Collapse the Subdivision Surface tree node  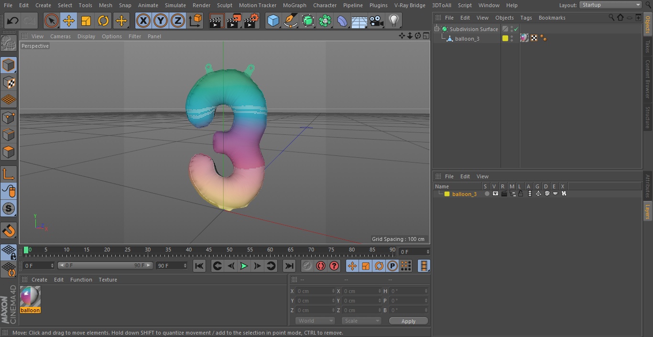(x=436, y=29)
